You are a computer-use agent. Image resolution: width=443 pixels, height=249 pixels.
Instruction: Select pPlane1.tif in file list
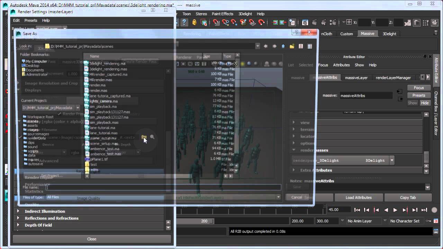[x=98, y=159]
